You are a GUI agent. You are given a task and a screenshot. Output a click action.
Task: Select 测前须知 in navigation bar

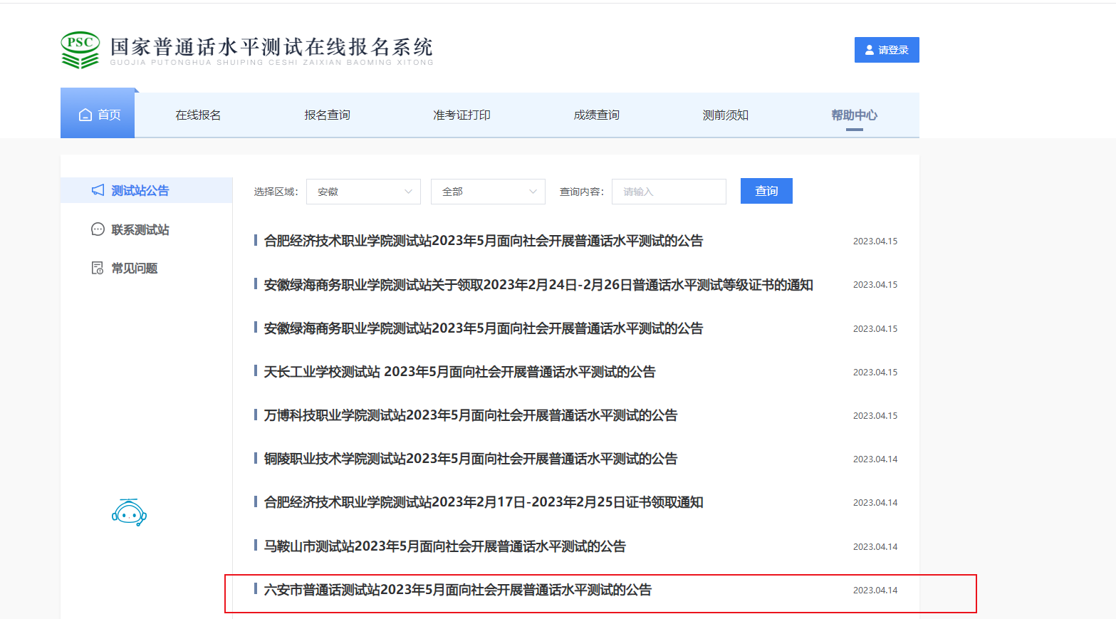[x=725, y=115]
